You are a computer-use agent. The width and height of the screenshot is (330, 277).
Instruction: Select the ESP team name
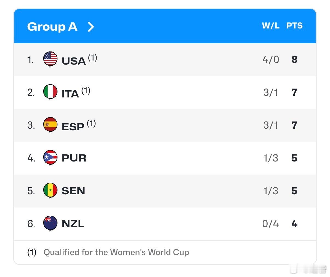coord(73,126)
